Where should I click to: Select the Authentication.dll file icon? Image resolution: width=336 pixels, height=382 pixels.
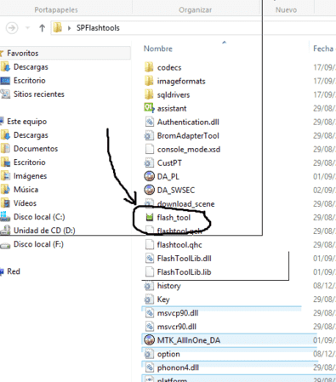point(149,122)
